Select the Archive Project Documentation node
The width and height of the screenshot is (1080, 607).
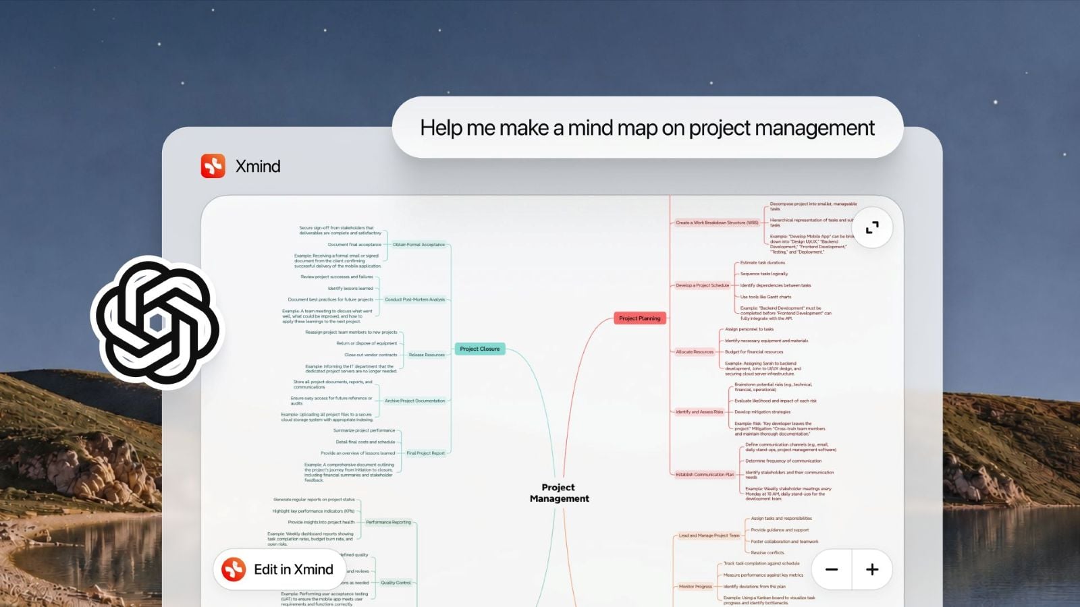414,401
